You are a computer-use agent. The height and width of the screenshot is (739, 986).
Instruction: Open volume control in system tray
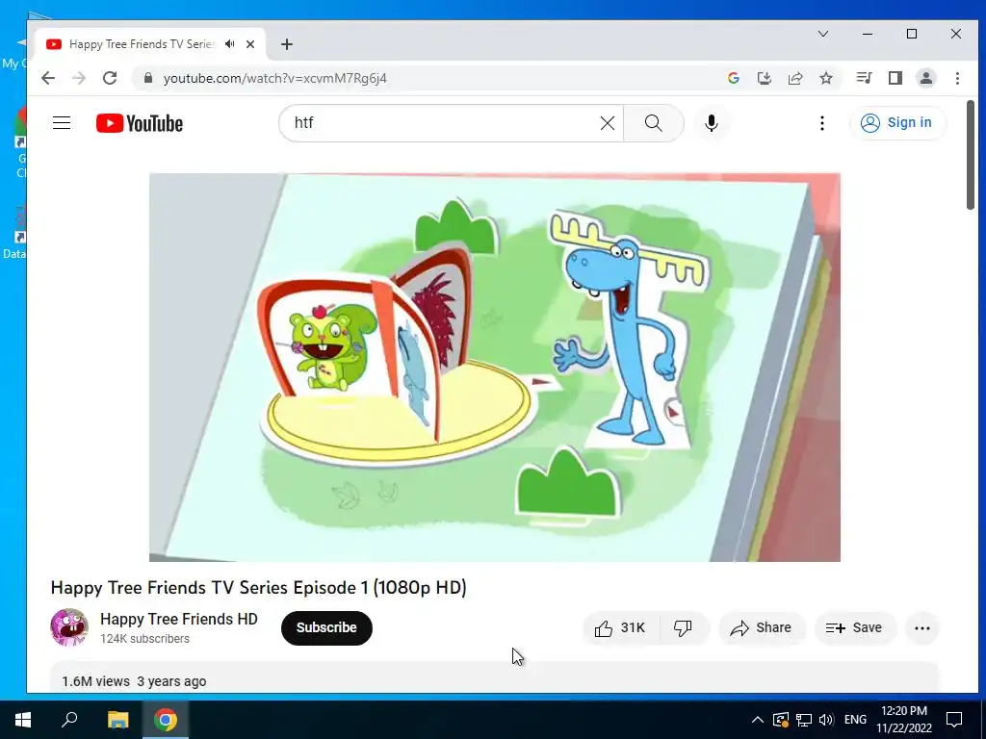pyautogui.click(x=826, y=720)
